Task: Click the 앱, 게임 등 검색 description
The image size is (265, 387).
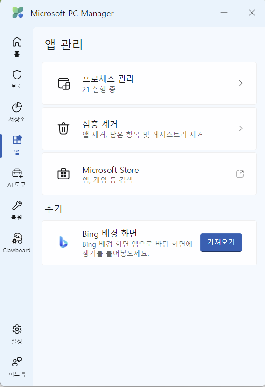Action: click(x=107, y=179)
